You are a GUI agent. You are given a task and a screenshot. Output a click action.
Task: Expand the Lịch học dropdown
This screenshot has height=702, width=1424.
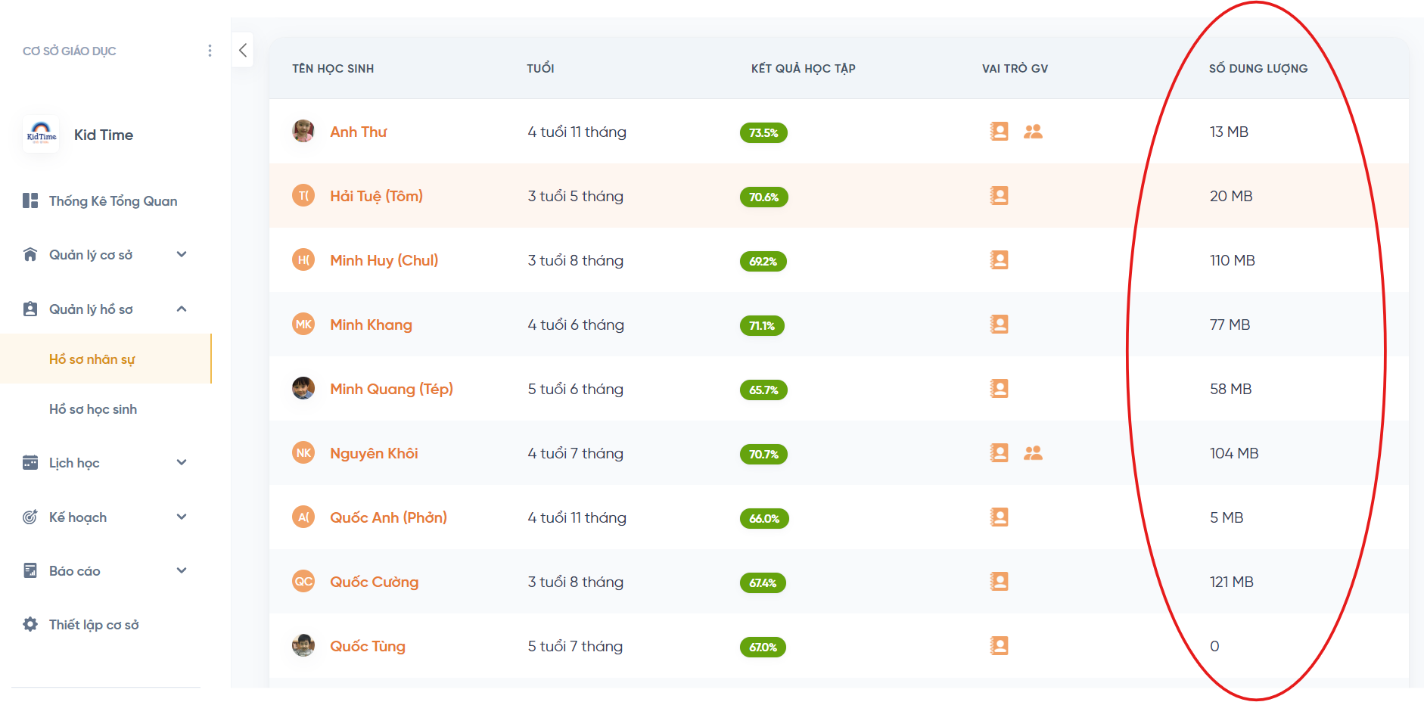[182, 463]
